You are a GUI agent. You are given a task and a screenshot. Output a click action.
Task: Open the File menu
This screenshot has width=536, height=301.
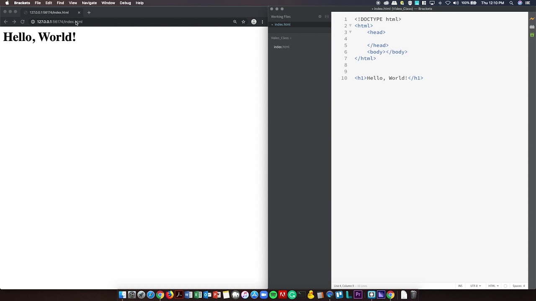38,3
